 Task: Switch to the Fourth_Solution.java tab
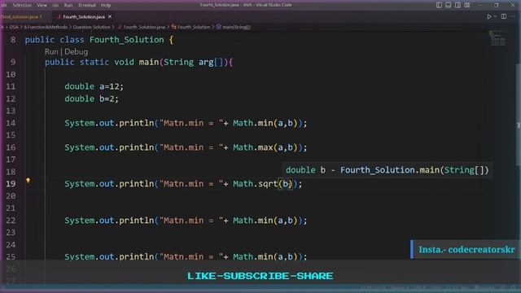[x=84, y=16]
